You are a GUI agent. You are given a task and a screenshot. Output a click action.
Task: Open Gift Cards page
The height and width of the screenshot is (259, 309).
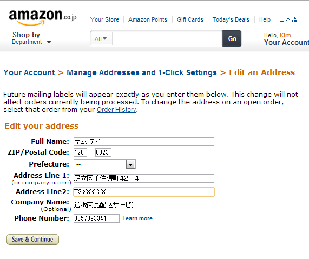(x=190, y=19)
